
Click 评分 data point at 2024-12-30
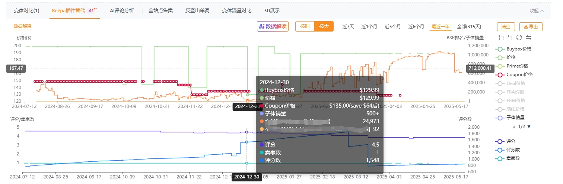(247, 132)
